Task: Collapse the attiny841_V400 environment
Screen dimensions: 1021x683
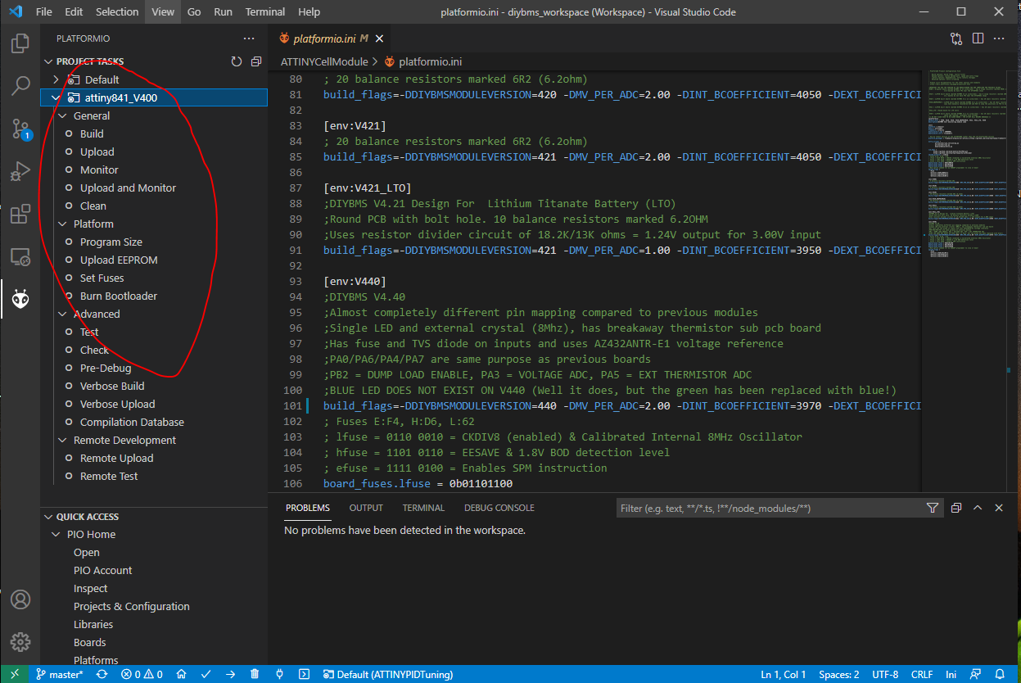Action: point(56,97)
